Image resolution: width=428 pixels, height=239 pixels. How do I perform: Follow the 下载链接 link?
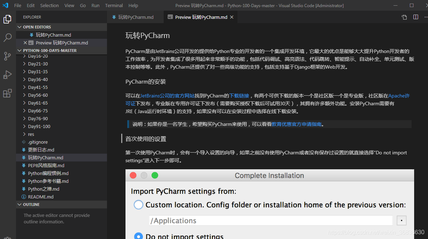click(239, 96)
